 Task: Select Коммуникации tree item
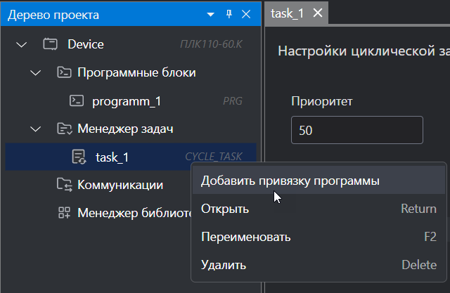[x=120, y=185]
